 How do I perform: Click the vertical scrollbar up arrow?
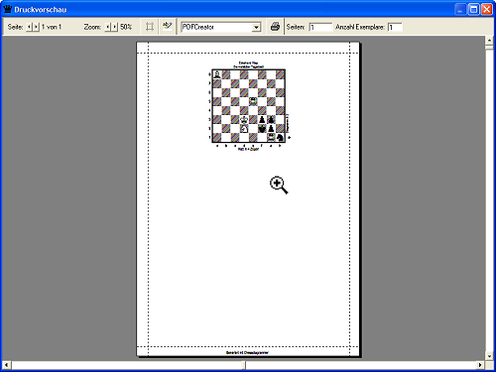489,41
